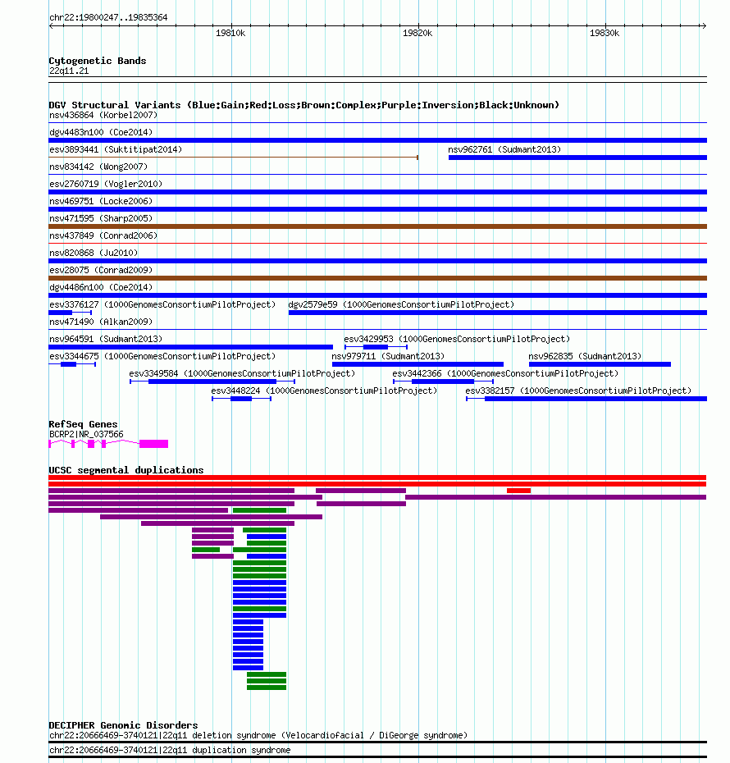730x763 pixels.
Task: Open nsv820868 (Ju2010) variant label
Action: coord(94,253)
